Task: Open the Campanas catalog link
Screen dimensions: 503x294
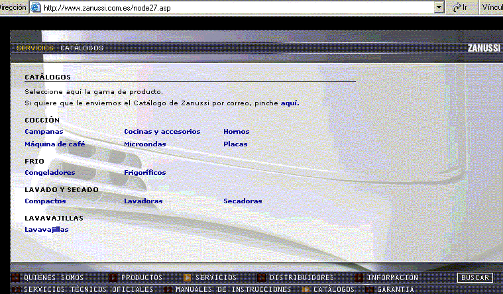Action: 44,132
